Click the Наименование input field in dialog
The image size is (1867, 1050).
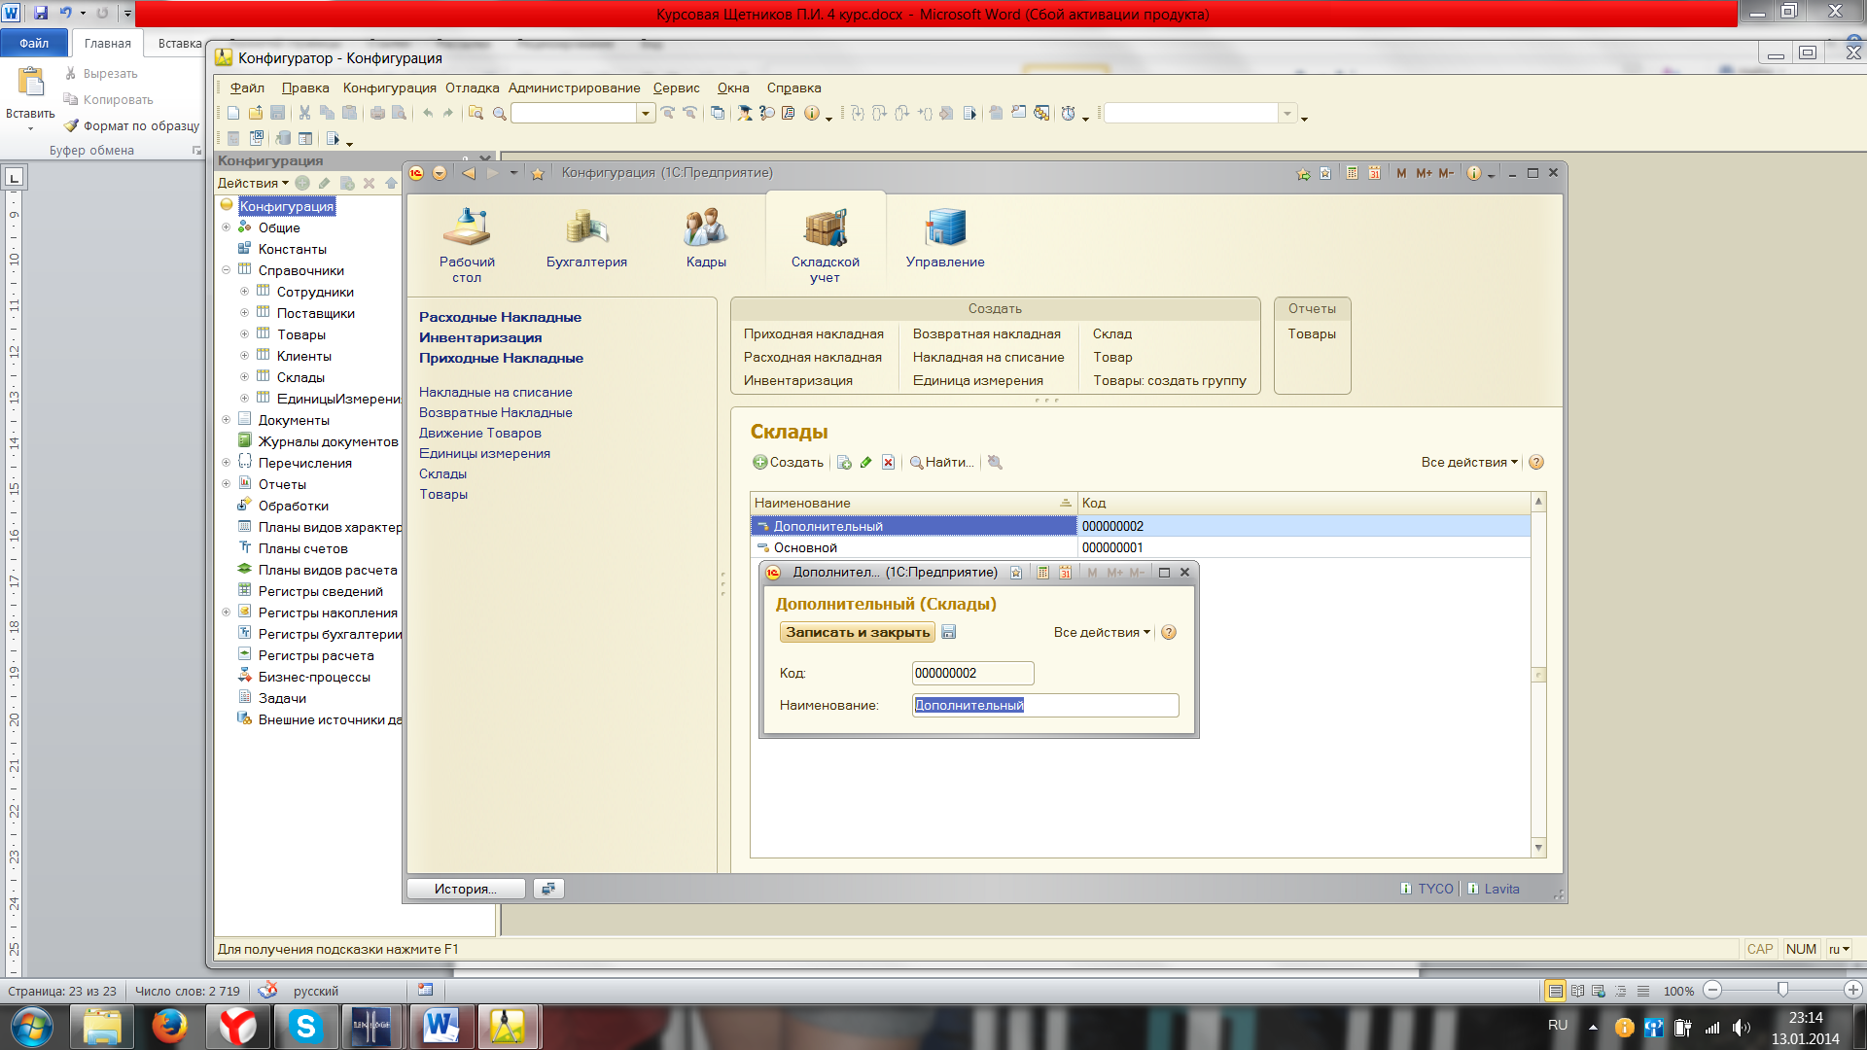(x=1045, y=704)
